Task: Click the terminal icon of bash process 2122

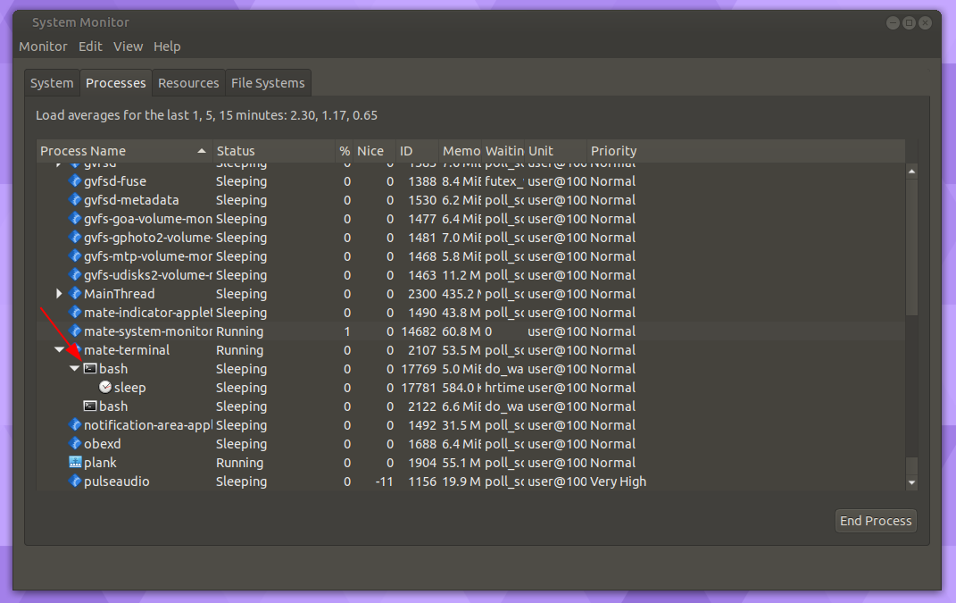Action: tap(90, 406)
